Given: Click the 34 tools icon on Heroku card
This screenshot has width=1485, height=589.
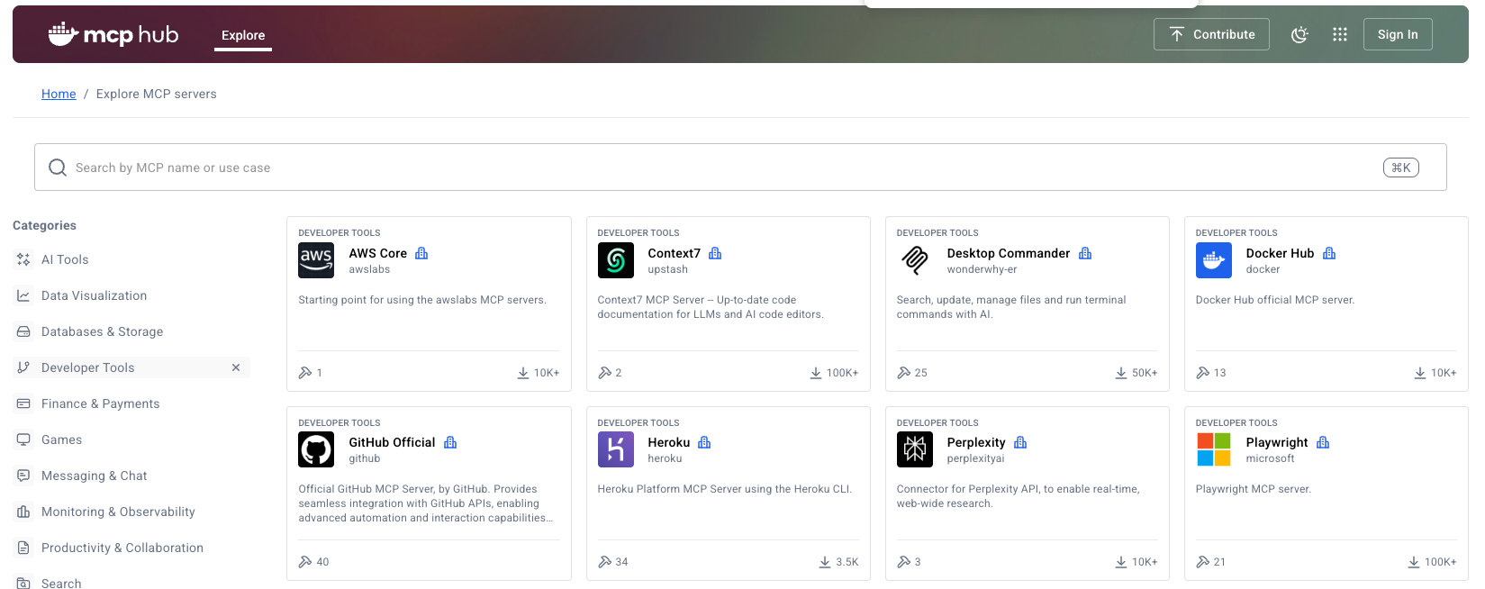Looking at the screenshot, I should (x=604, y=561).
